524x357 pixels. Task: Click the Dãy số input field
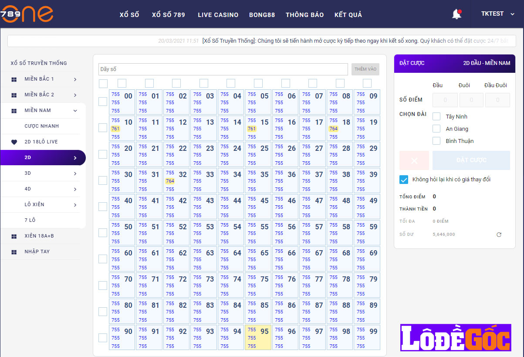click(223, 69)
